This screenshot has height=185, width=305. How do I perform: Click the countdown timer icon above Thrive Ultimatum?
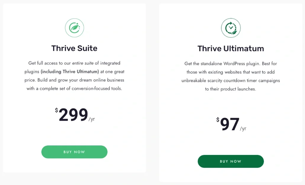pyautogui.click(x=231, y=28)
